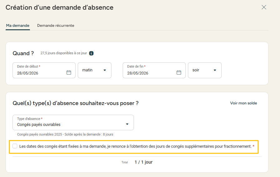This screenshot has width=280, height=177.
Task: Click the fractionnement waiver sentence text
Action: pyautogui.click(x=135, y=146)
